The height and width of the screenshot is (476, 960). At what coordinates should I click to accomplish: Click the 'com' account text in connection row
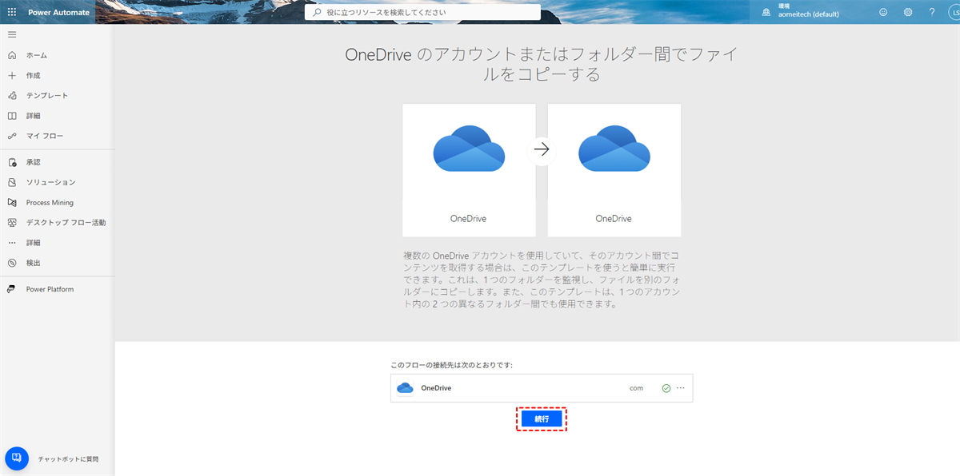coord(636,388)
